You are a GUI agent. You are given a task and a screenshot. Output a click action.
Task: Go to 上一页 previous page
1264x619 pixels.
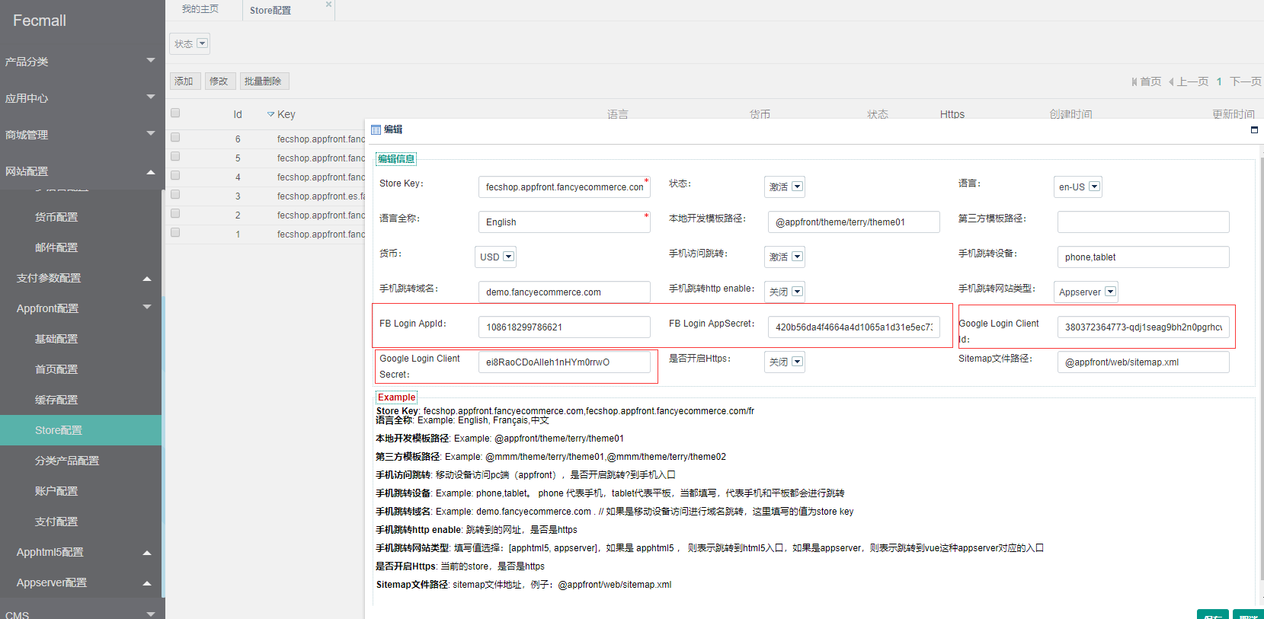(1189, 81)
